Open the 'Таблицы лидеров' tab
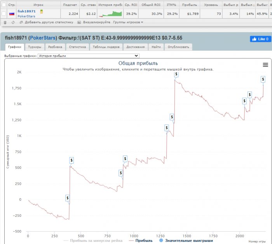272x244 pixels. pos(107,47)
